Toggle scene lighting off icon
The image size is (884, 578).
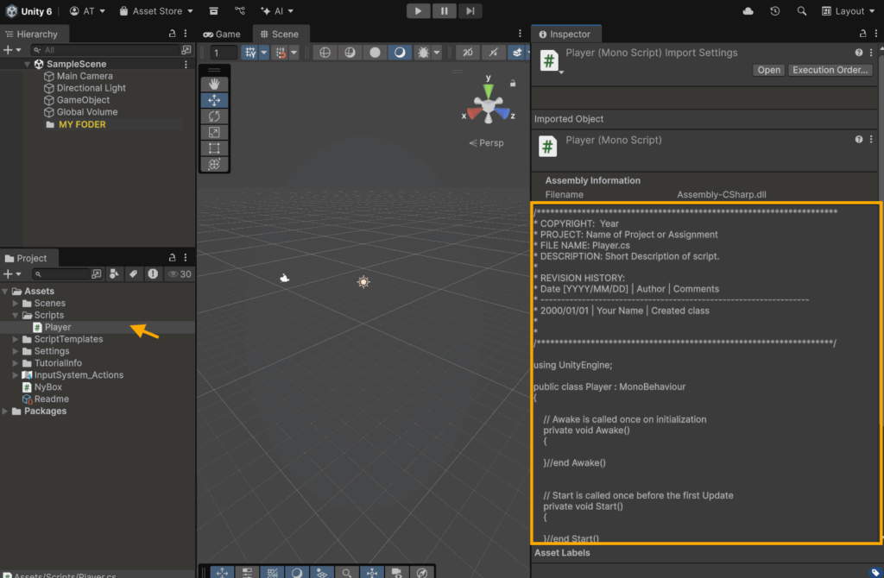(493, 53)
